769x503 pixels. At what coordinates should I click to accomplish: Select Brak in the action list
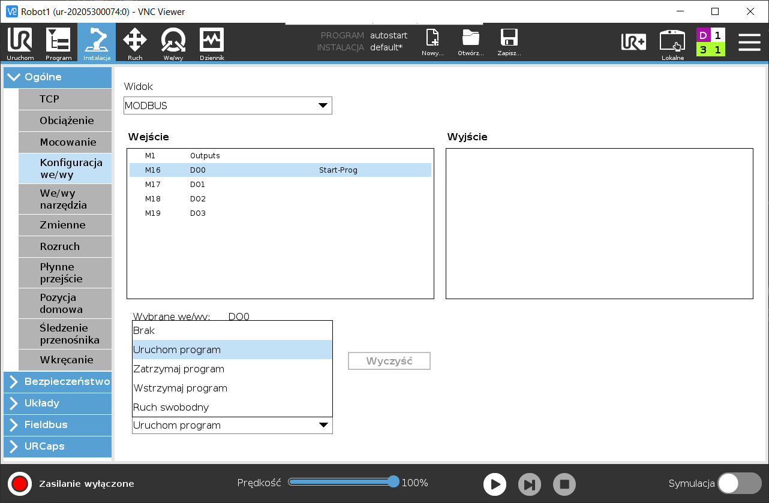click(x=232, y=330)
